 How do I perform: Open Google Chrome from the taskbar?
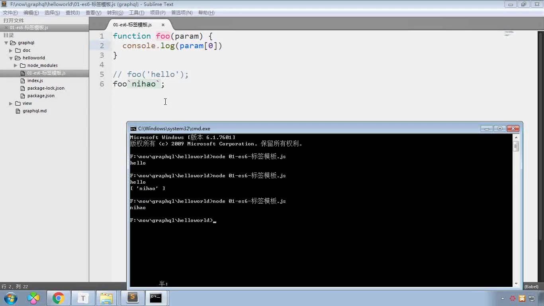(59, 298)
